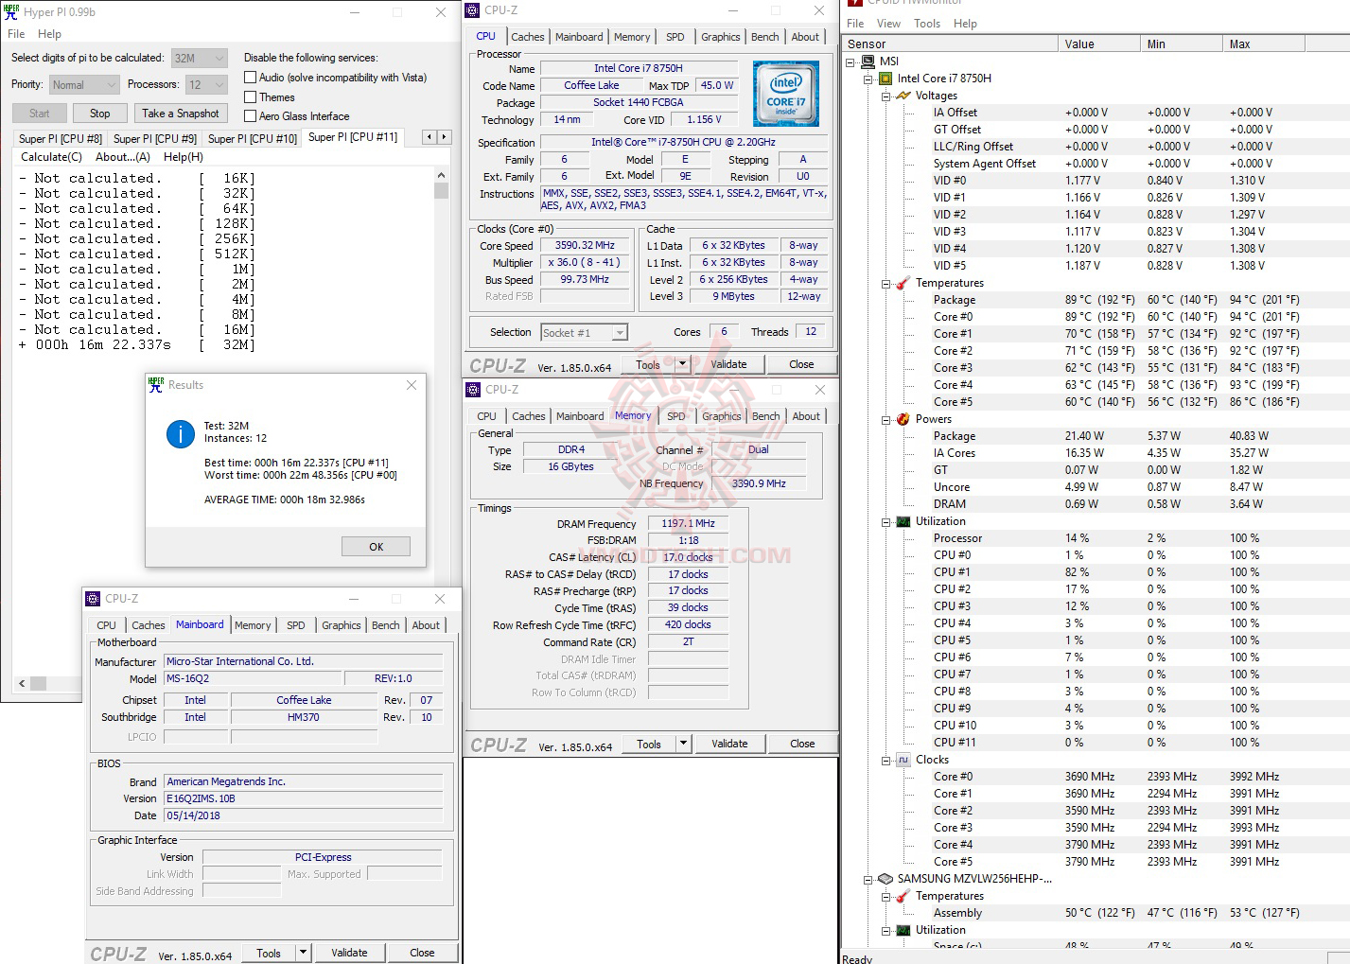Confirm Results dialog with OK
Image resolution: width=1350 pixels, height=964 pixels.
(377, 547)
